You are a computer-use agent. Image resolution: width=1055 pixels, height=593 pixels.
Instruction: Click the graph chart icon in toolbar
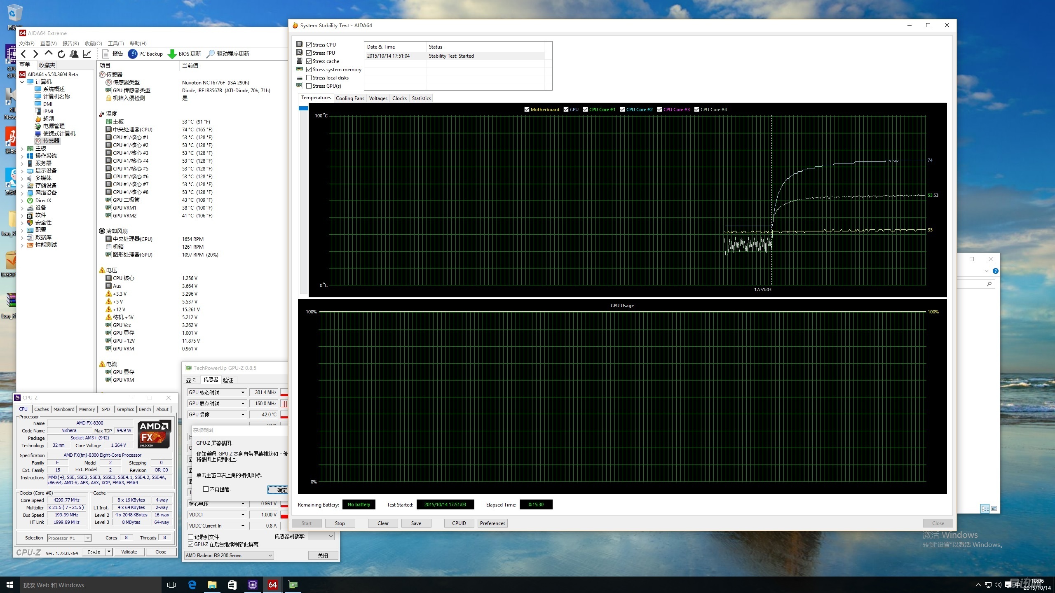pyautogui.click(x=87, y=54)
